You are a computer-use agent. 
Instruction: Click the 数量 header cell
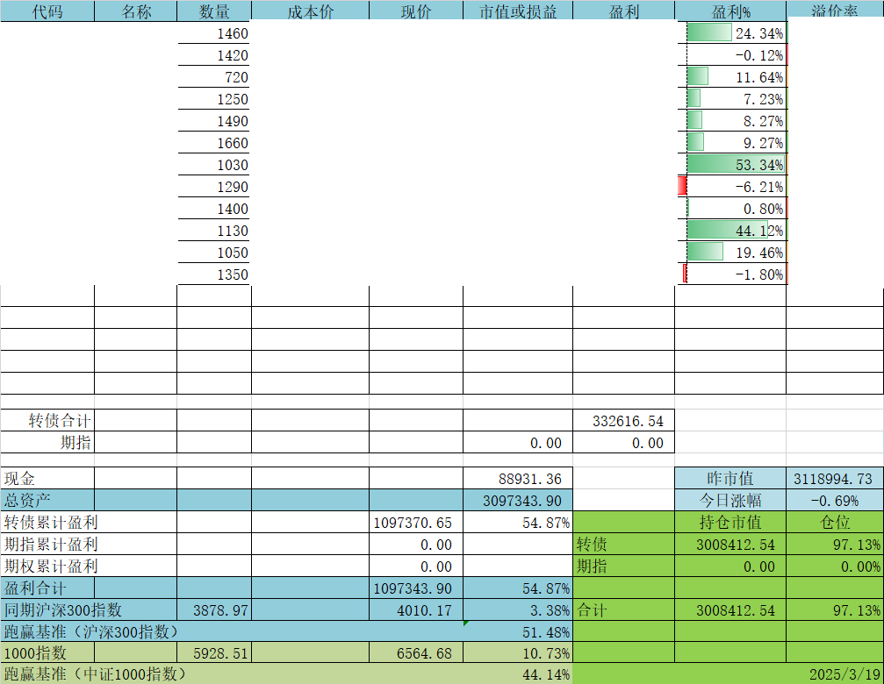(214, 11)
